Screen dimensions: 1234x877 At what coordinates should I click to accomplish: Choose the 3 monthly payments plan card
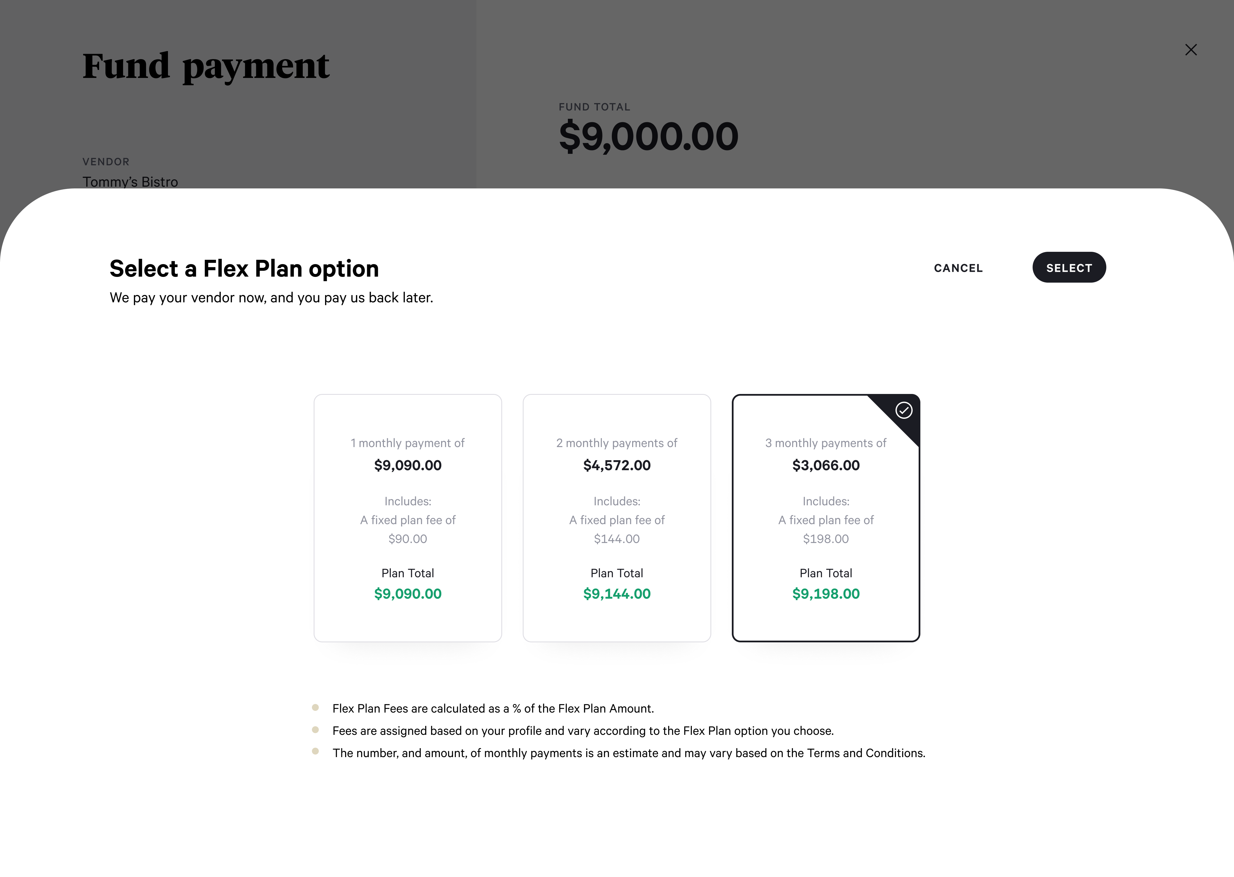click(826, 517)
